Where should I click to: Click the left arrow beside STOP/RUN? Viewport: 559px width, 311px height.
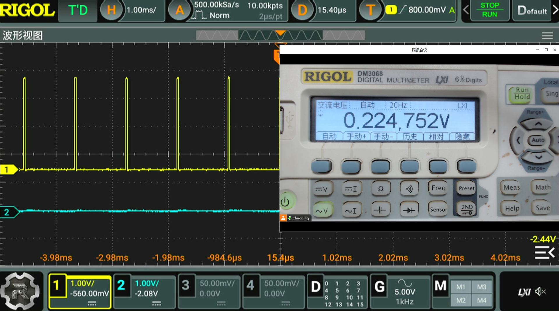pos(466,10)
